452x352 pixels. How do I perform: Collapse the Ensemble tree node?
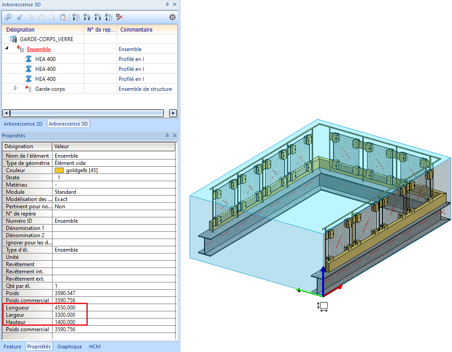[x=7, y=48]
